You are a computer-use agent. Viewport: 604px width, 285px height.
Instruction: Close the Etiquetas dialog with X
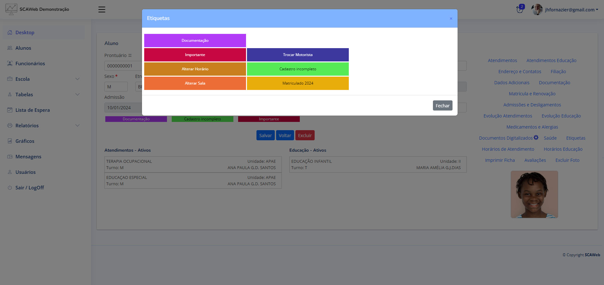(x=451, y=19)
